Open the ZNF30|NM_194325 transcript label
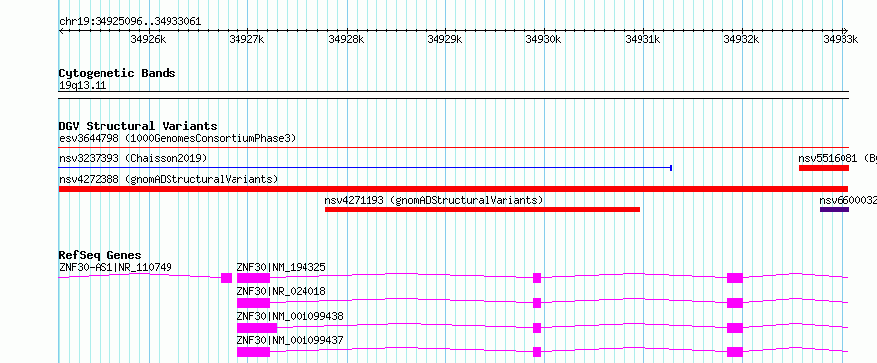This screenshot has height=363, width=877. click(282, 267)
